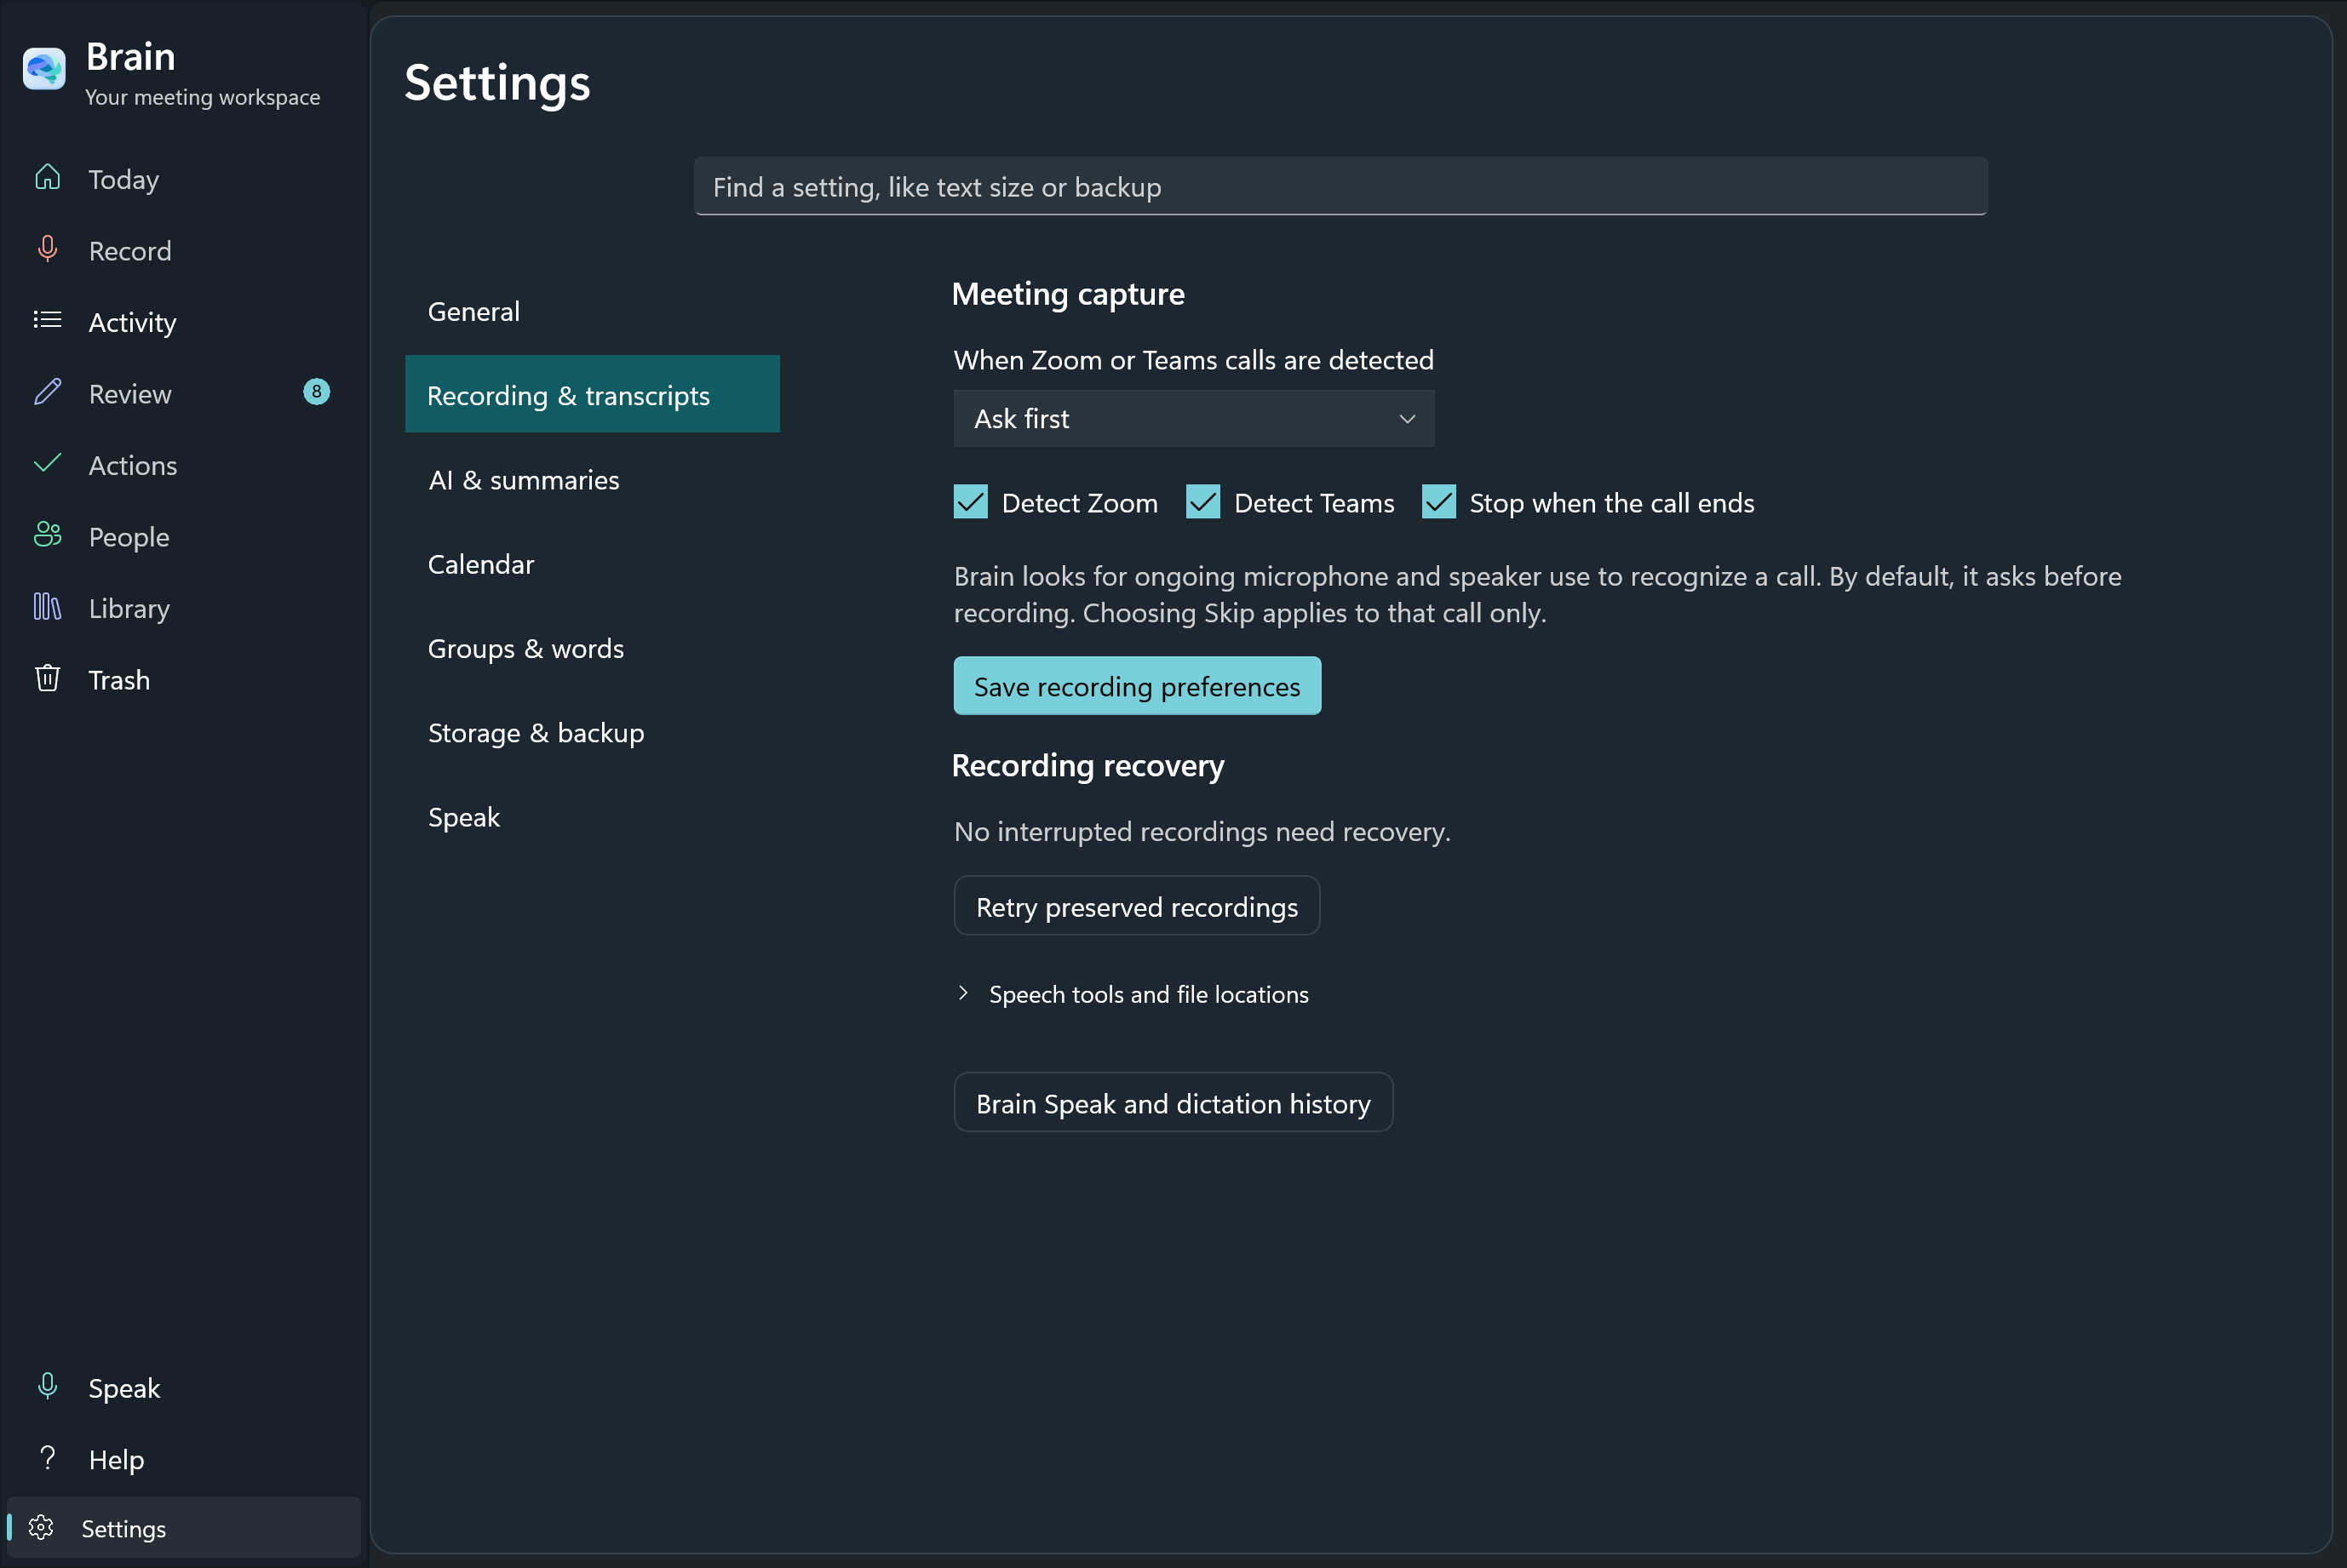
Task: Uncheck Stop when the call ends
Action: pos(1438,502)
